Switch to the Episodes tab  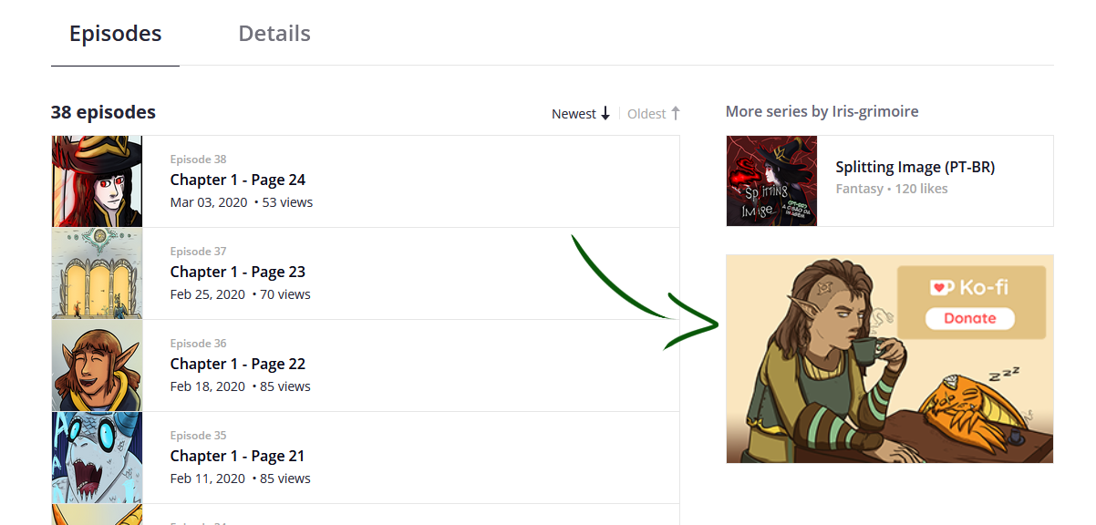[115, 34]
